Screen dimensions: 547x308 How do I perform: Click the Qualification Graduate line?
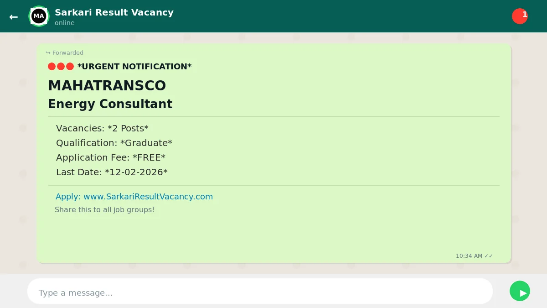click(x=114, y=143)
